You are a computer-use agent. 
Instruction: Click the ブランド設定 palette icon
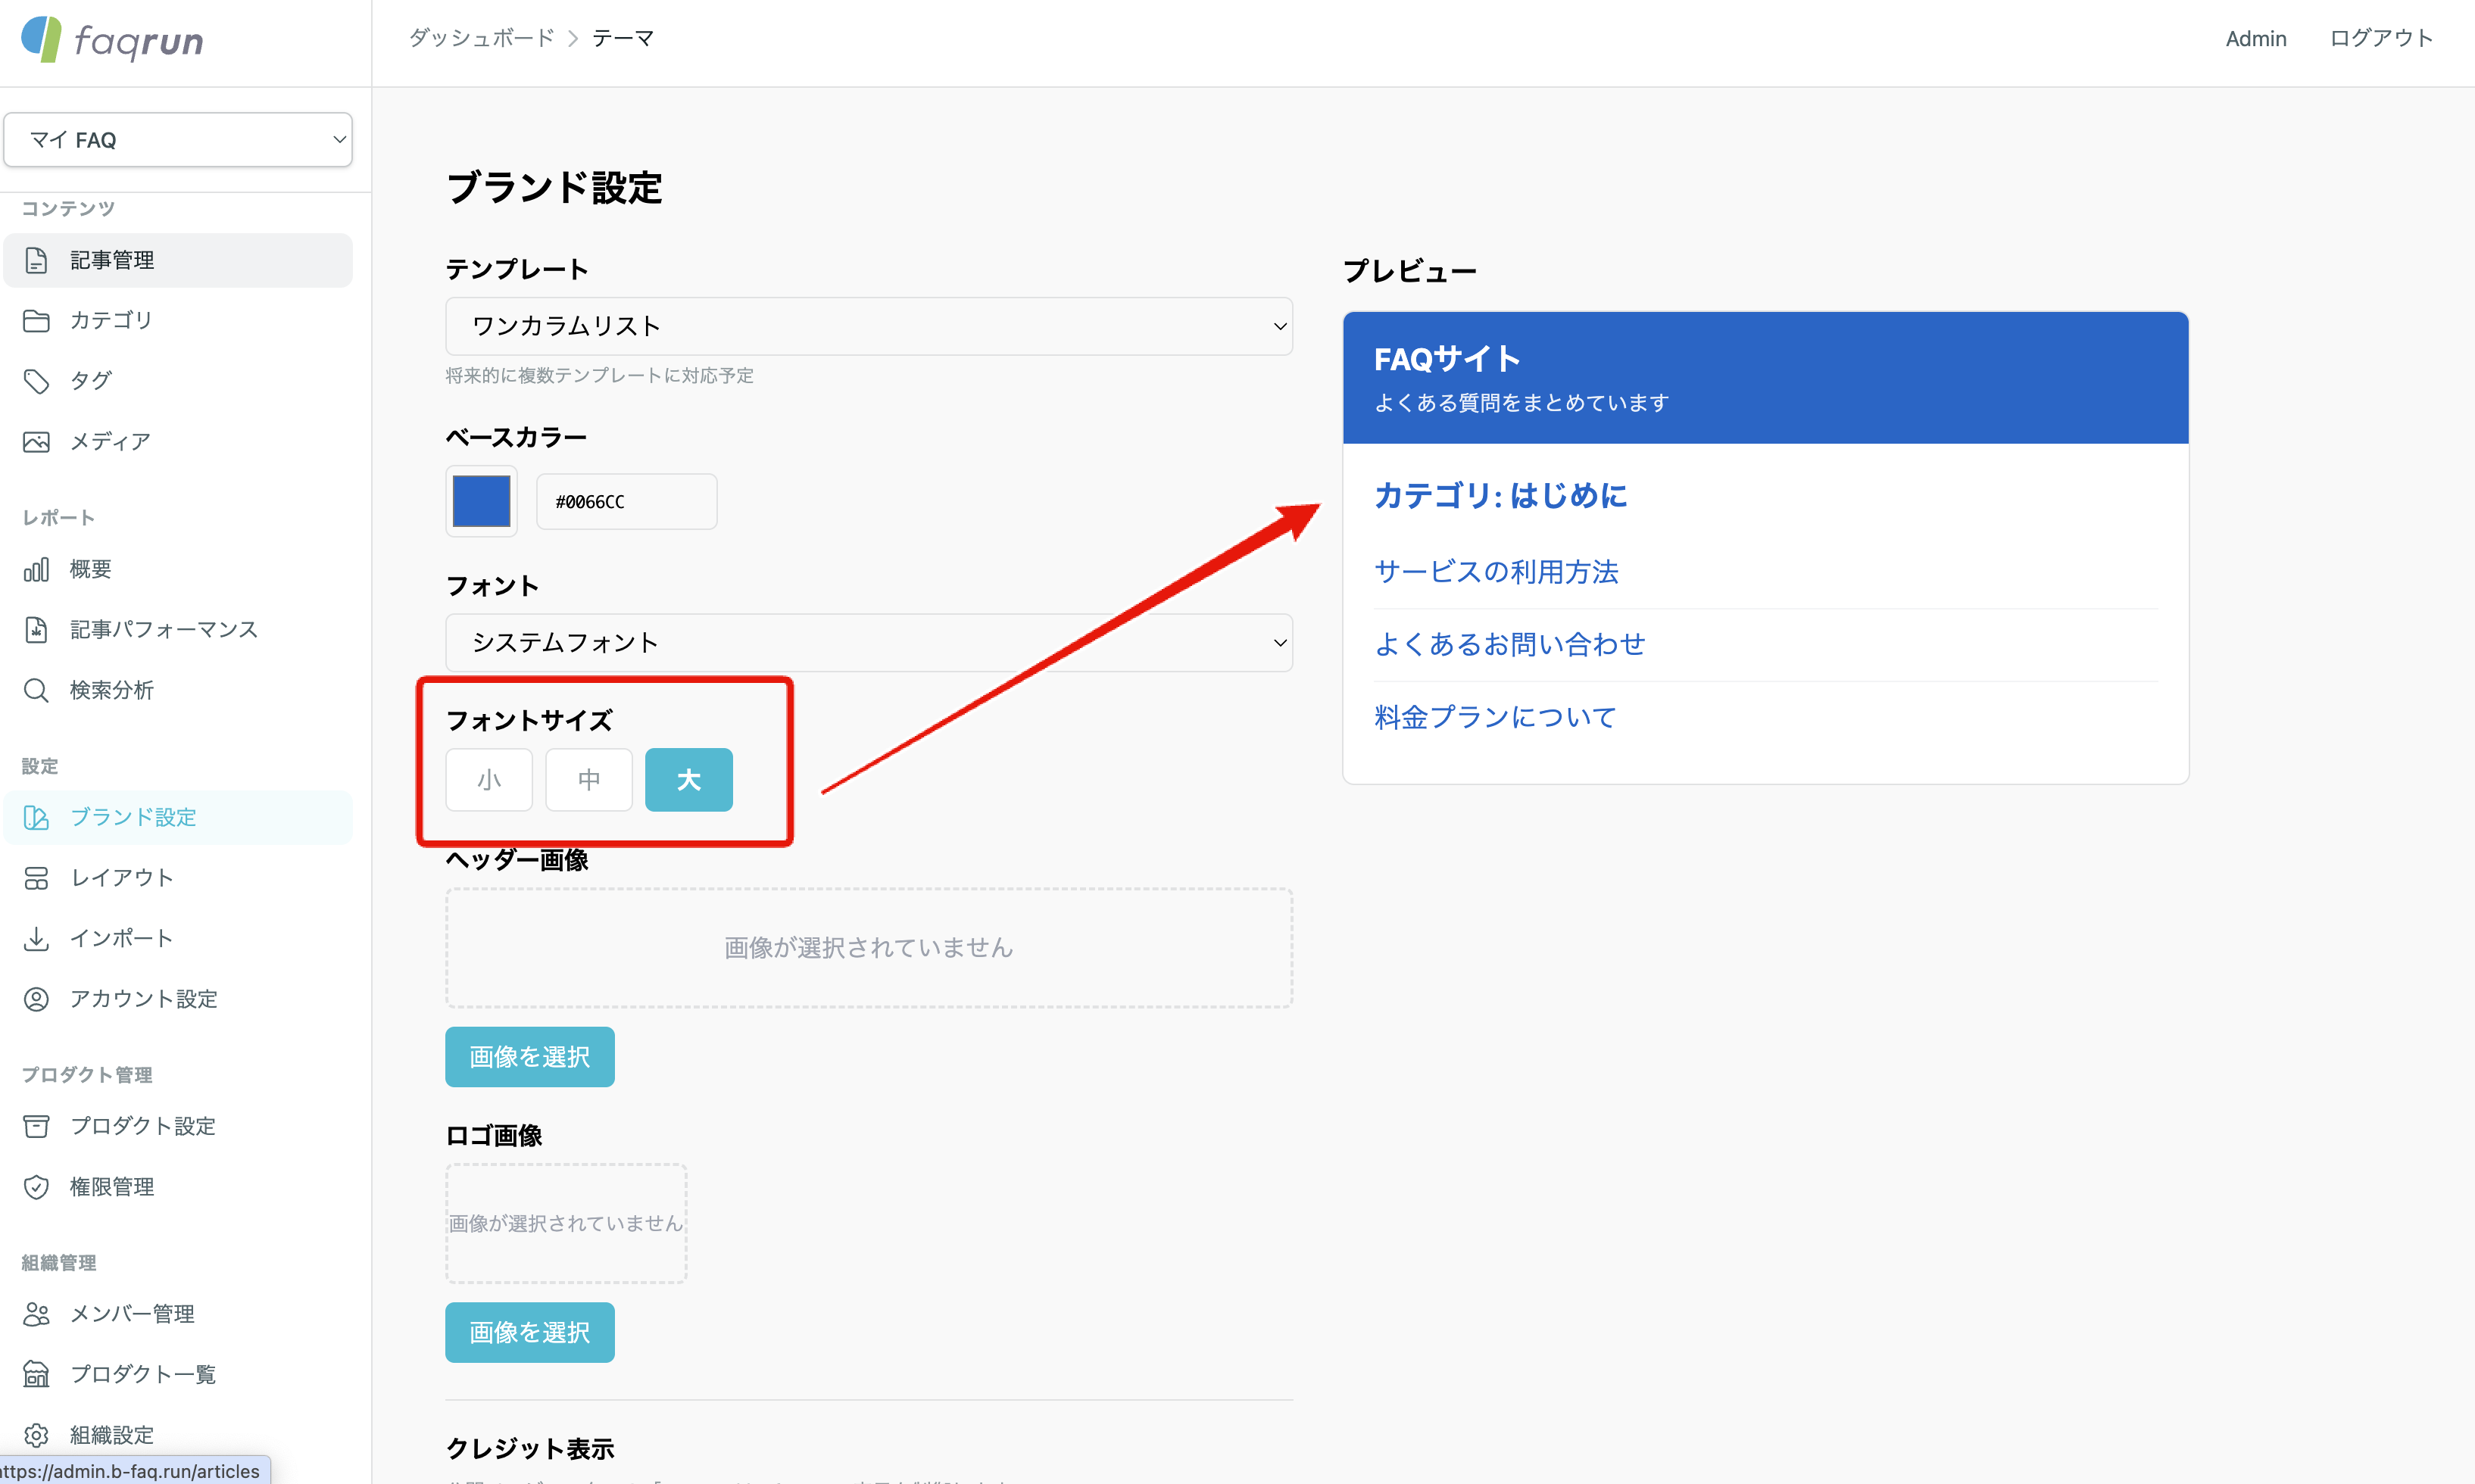pyautogui.click(x=36, y=818)
